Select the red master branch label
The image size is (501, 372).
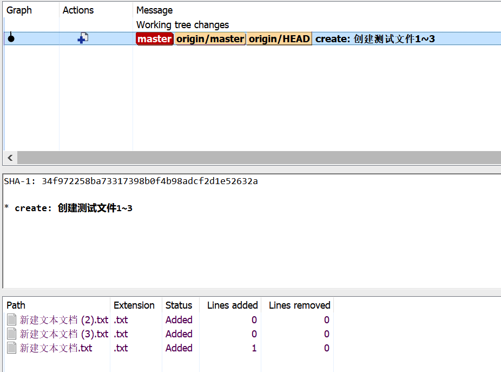(154, 39)
